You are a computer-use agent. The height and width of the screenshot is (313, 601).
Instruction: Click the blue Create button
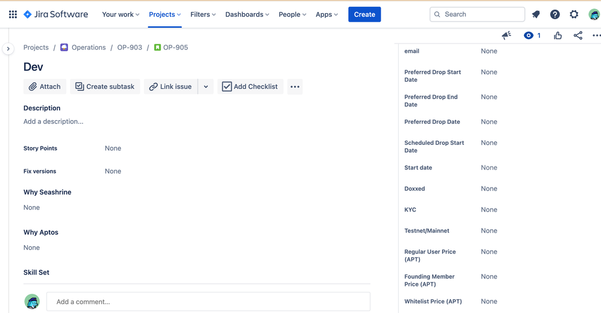364,14
